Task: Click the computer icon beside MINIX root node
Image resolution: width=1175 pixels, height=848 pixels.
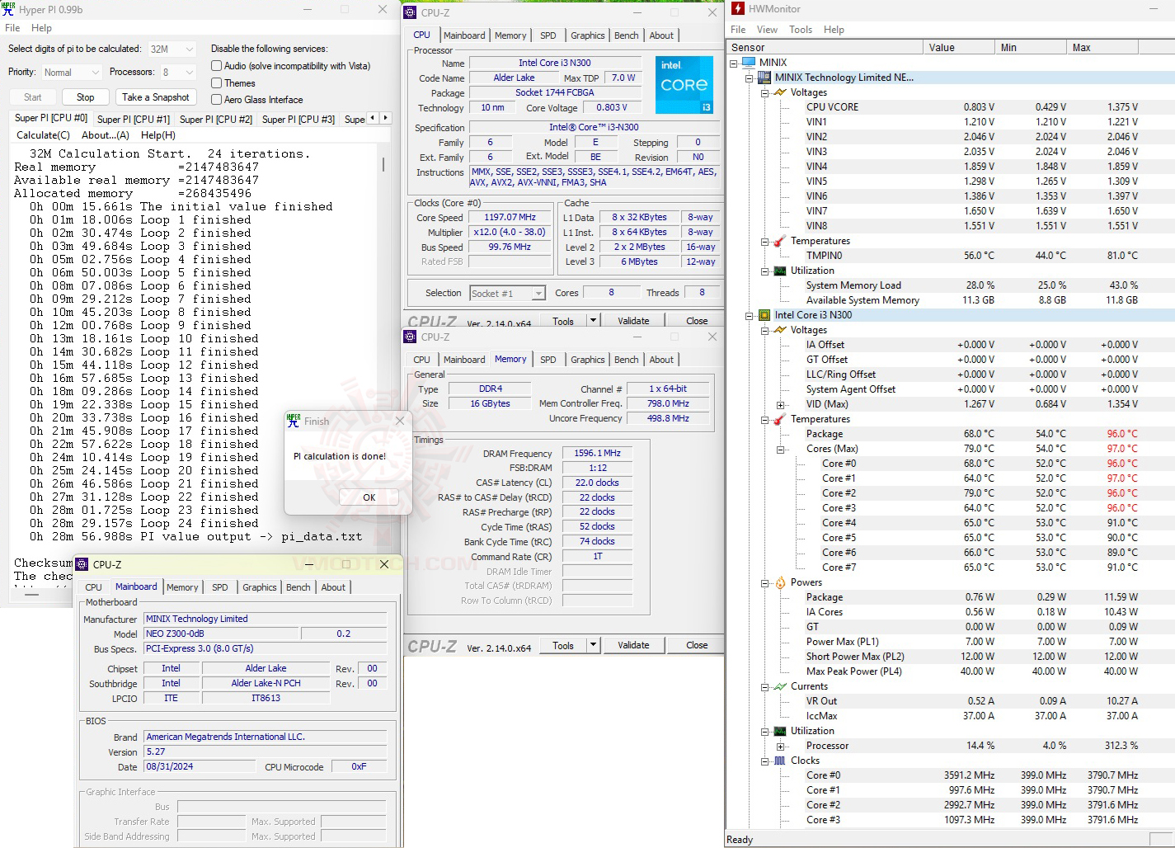Action: 749,63
